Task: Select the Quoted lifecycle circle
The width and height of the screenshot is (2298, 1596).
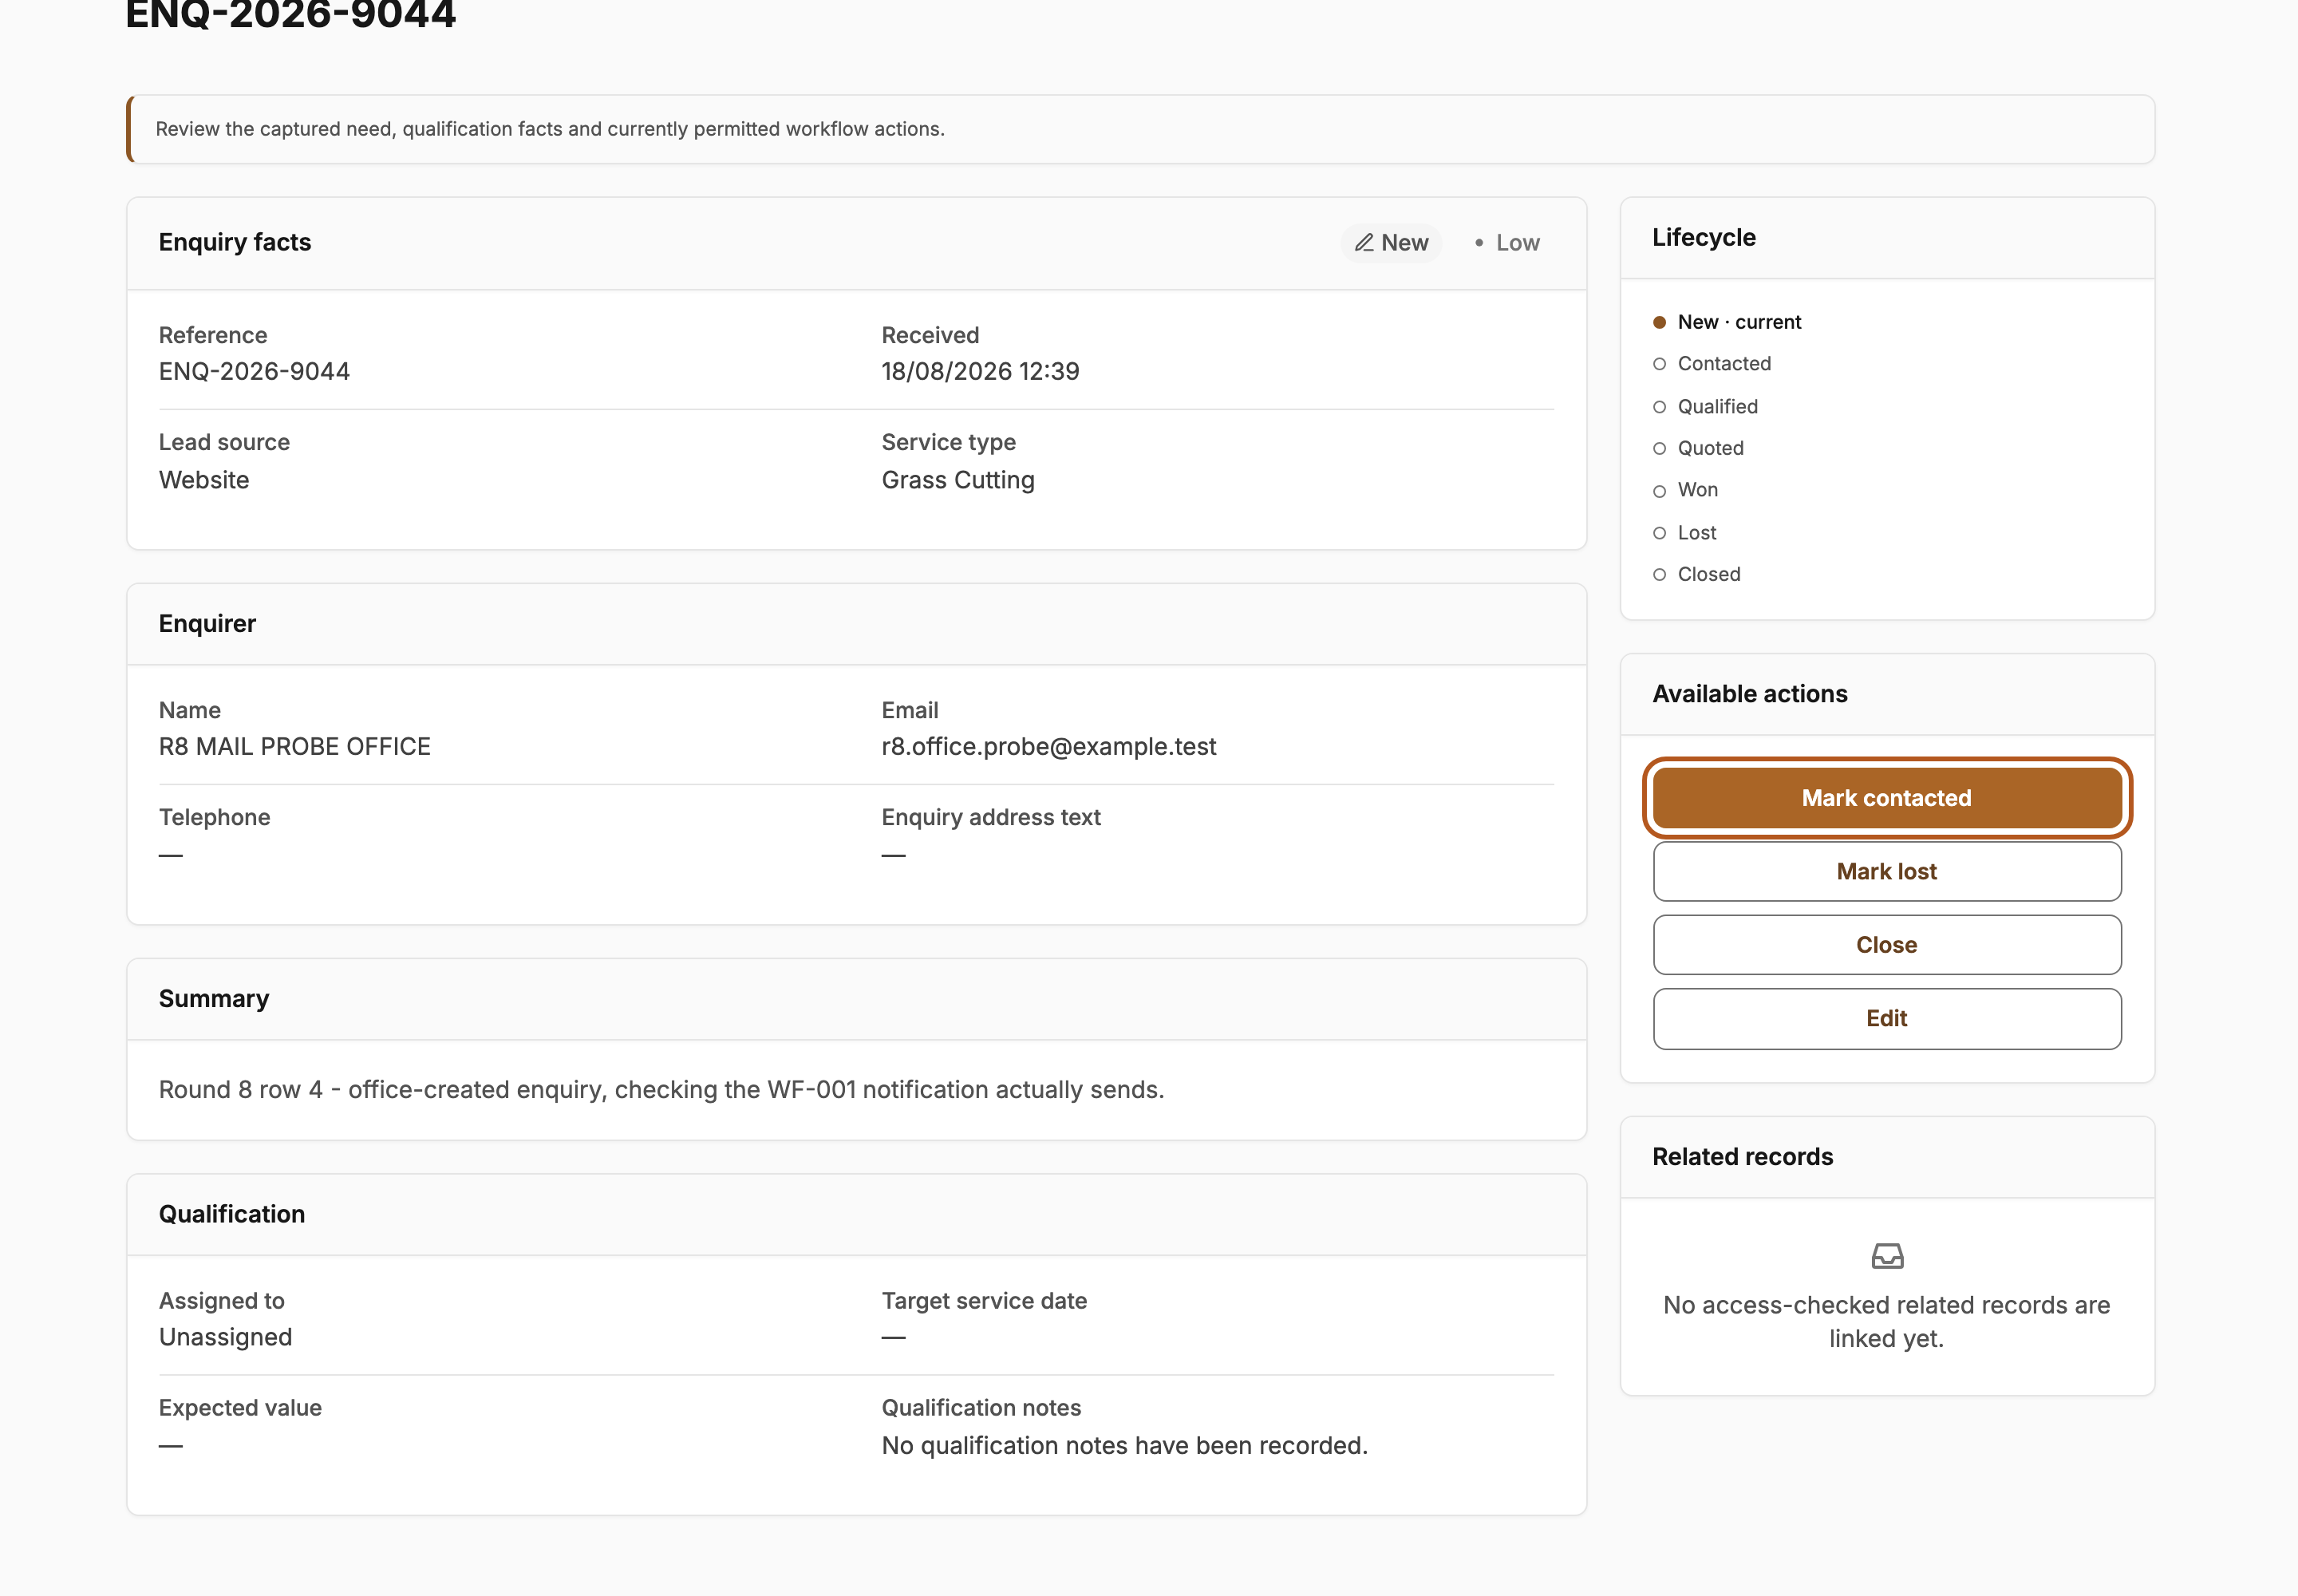Action: 1660,449
